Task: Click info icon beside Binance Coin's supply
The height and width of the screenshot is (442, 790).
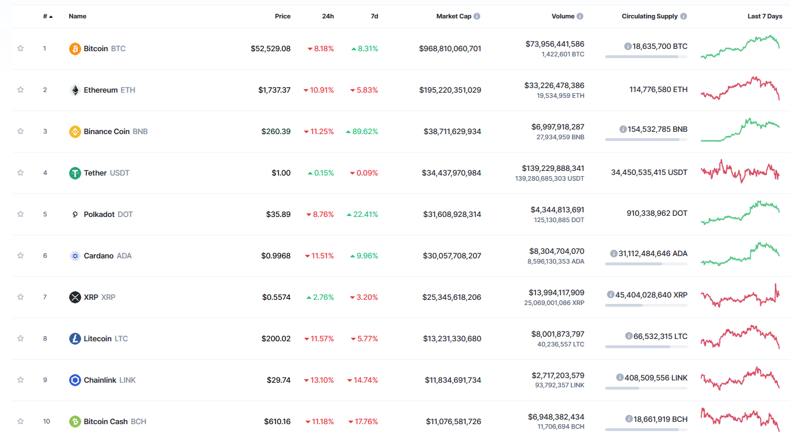Action: [x=623, y=129]
